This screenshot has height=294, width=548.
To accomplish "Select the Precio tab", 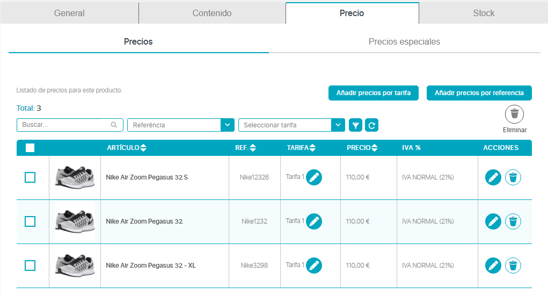I will click(352, 13).
